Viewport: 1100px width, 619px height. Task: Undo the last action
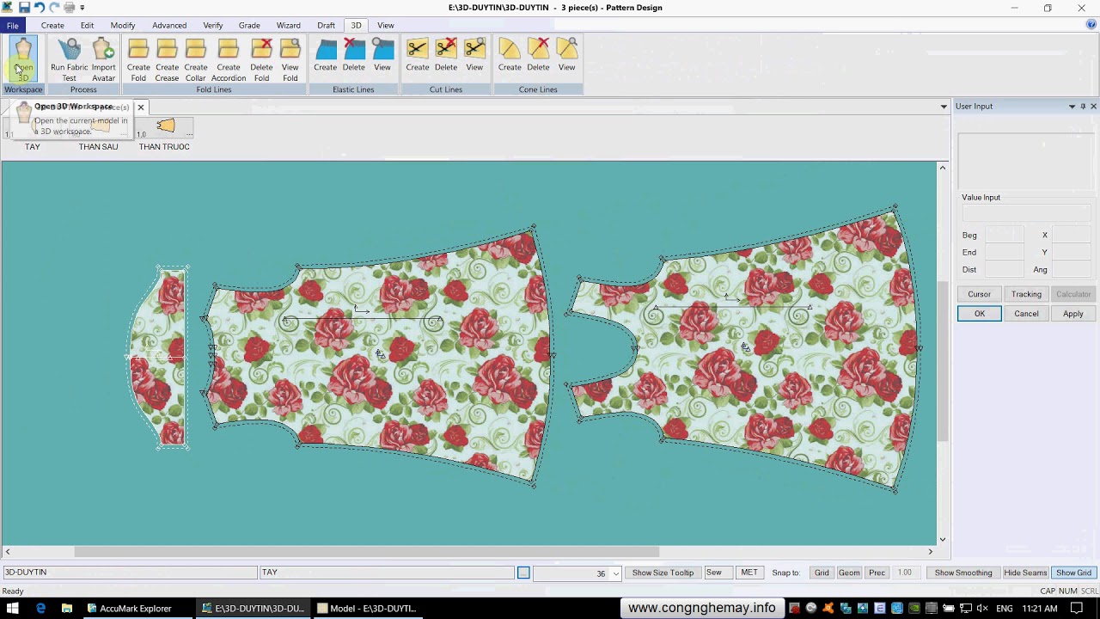pos(39,8)
